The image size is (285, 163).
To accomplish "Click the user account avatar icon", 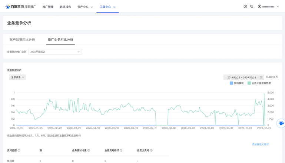I will 259,7.
